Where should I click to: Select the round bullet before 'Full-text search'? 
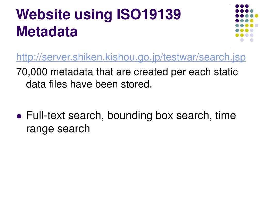tap(19, 116)
